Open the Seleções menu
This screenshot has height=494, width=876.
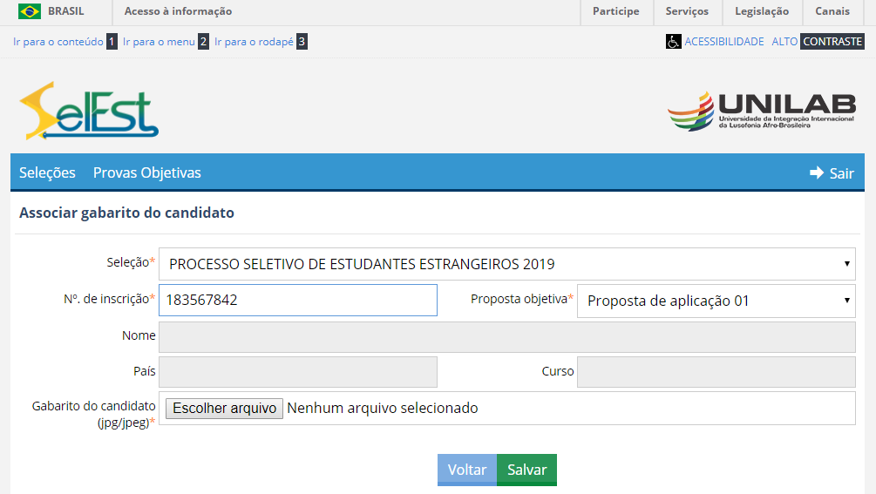click(x=47, y=173)
